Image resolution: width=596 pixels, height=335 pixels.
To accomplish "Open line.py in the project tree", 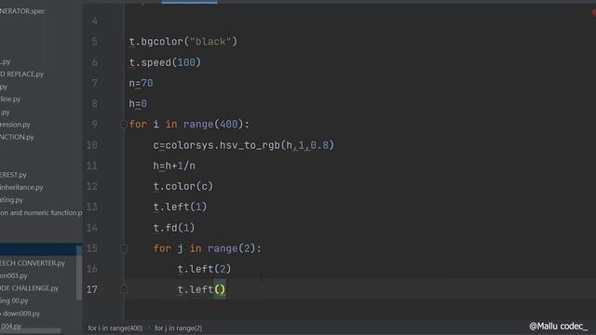I will 10,100.
